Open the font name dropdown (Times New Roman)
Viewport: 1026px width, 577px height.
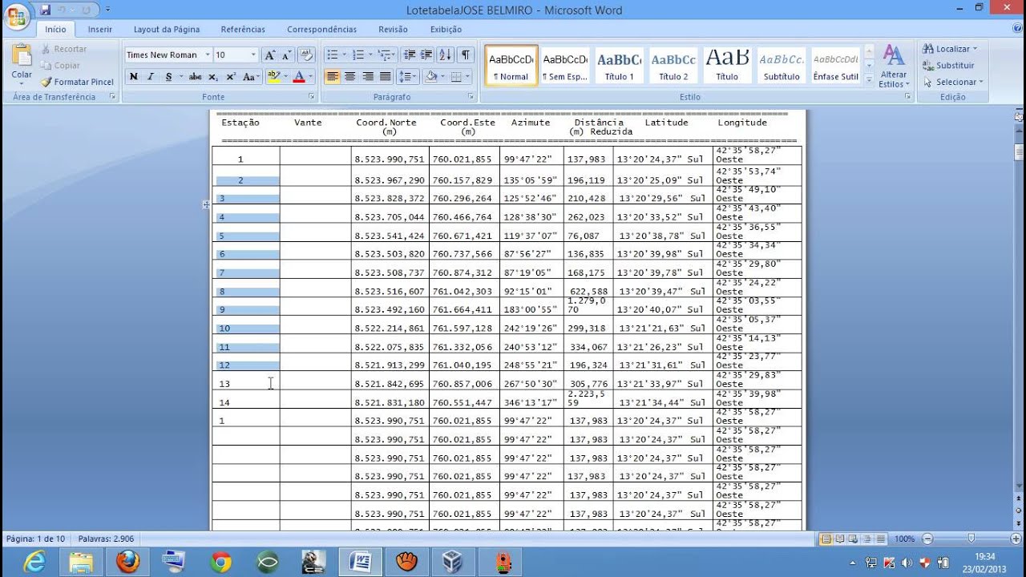pos(208,55)
